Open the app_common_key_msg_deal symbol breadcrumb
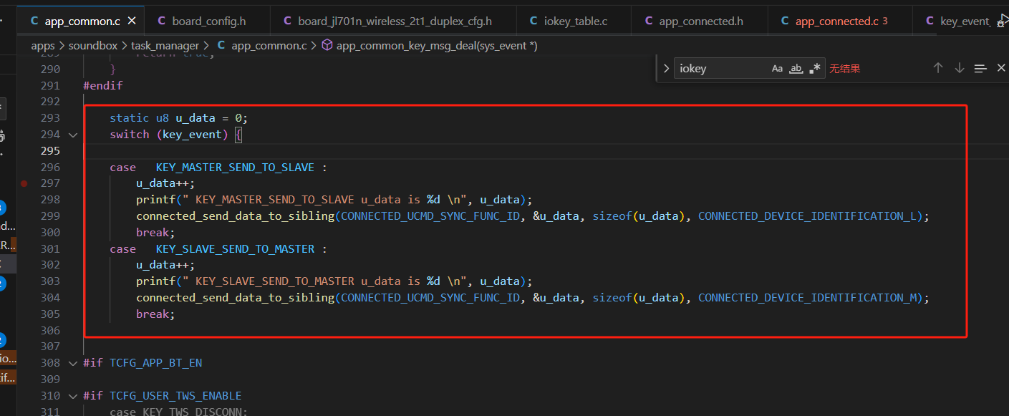The height and width of the screenshot is (416, 1009). [430, 46]
